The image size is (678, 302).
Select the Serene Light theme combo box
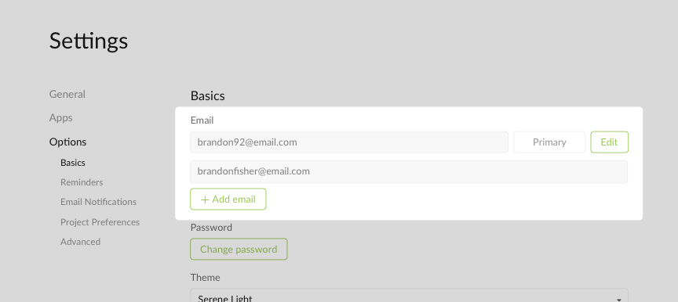tap(409, 296)
